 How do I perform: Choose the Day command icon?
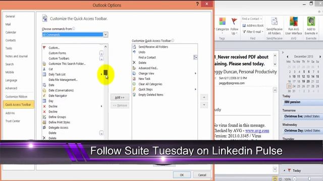click(x=44, y=101)
